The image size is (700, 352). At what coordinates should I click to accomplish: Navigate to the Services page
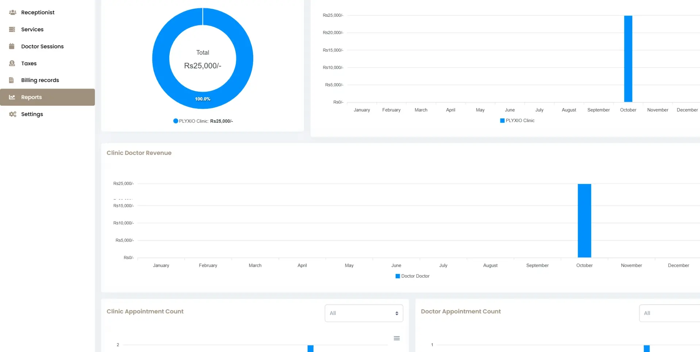32,30
